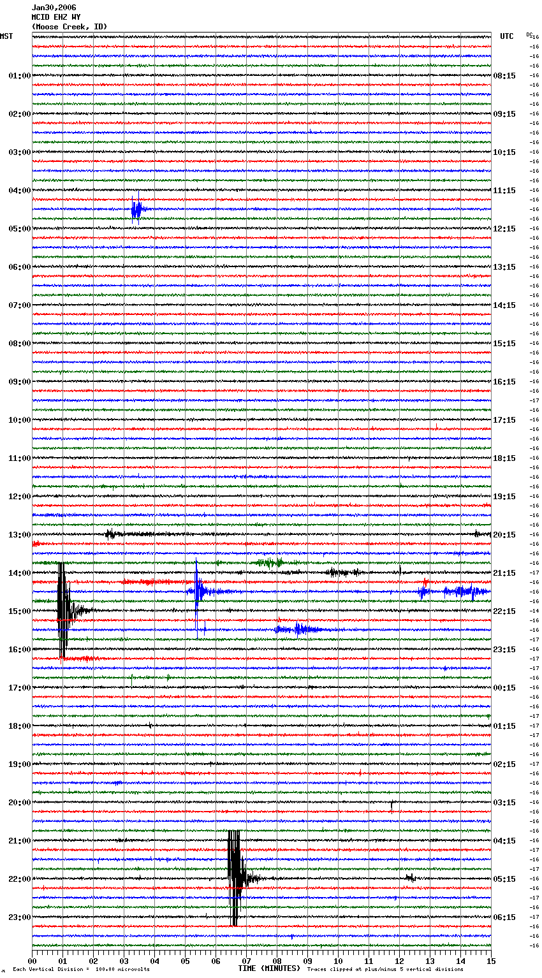Click the 20:15 UTC time label

[x=504, y=535]
